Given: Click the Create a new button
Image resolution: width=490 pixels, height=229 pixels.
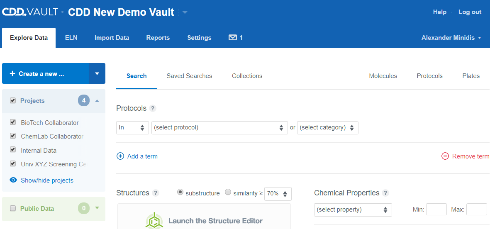Looking at the screenshot, I should pyautogui.click(x=45, y=73).
